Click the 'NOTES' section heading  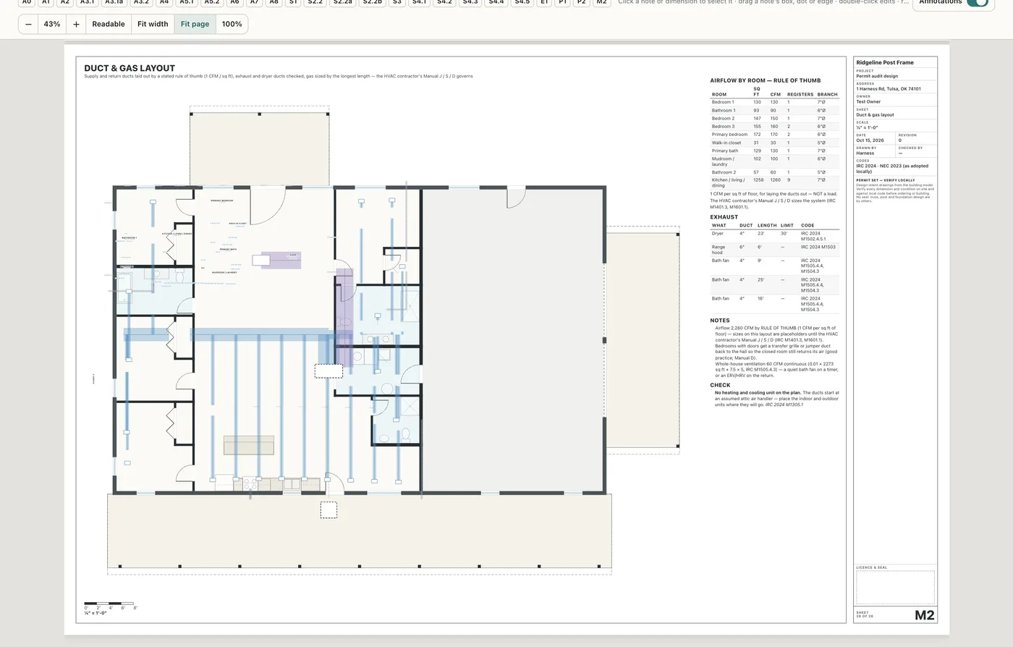pyautogui.click(x=720, y=320)
